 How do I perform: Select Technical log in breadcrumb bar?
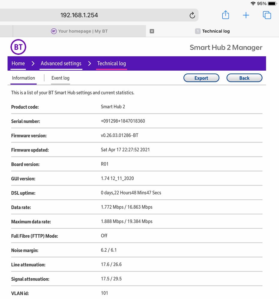point(111,63)
